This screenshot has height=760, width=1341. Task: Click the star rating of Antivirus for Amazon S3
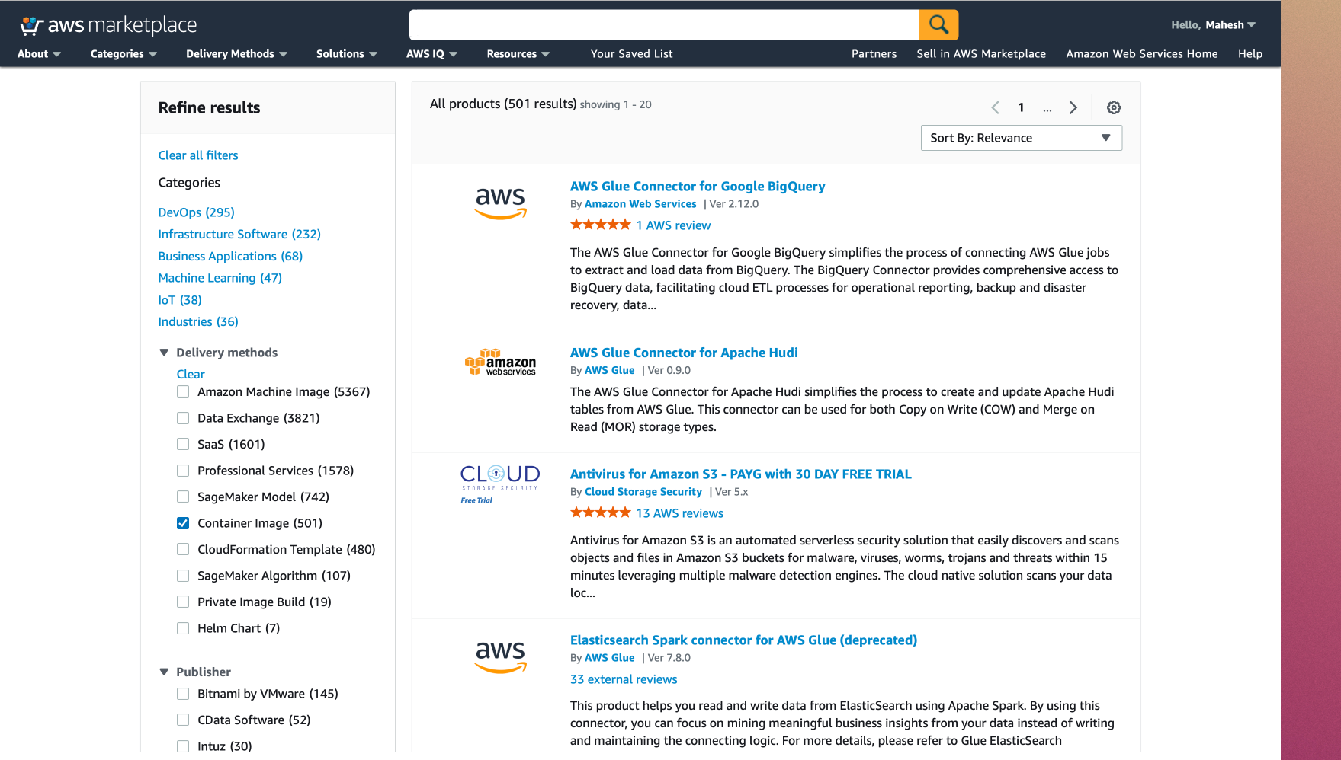(601, 513)
